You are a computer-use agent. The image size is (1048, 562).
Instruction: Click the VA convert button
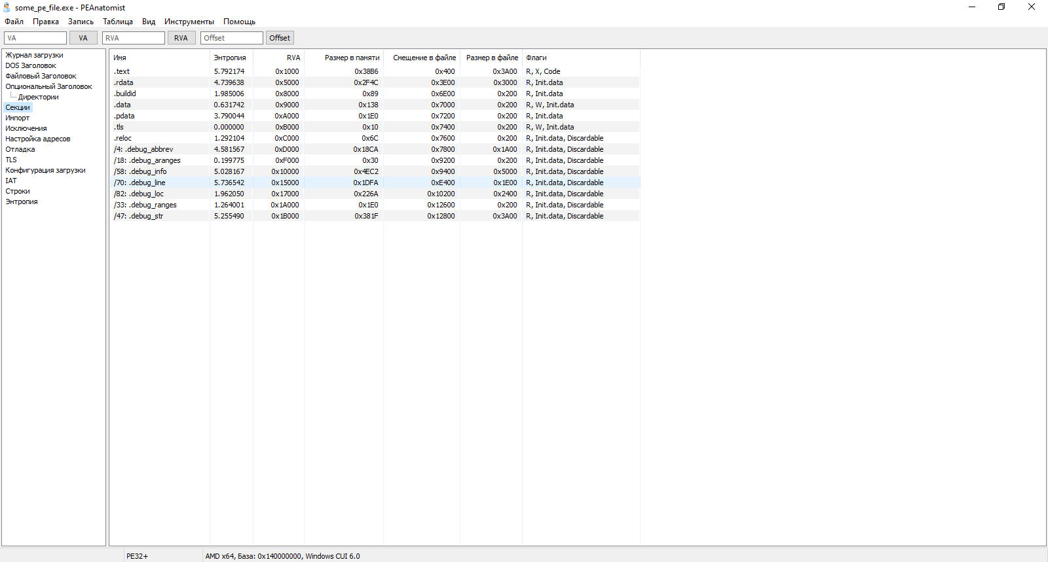click(83, 38)
